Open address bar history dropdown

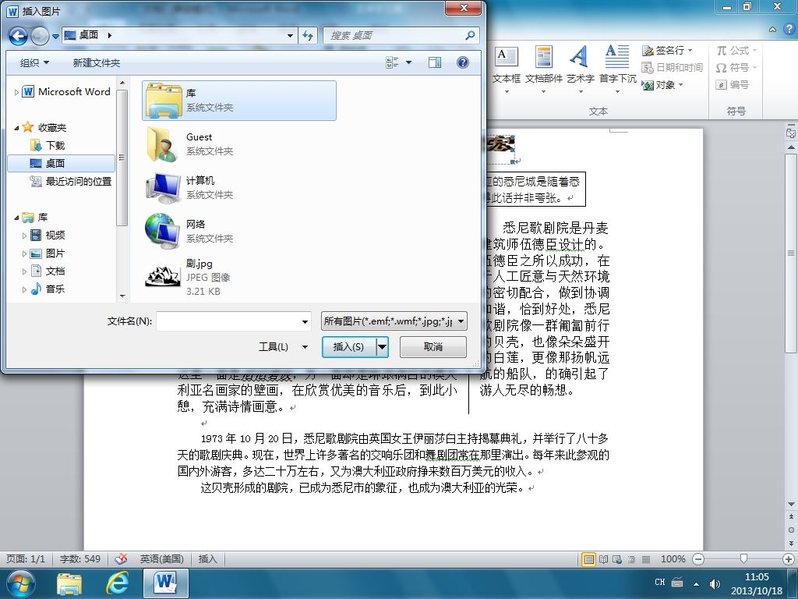[290, 36]
